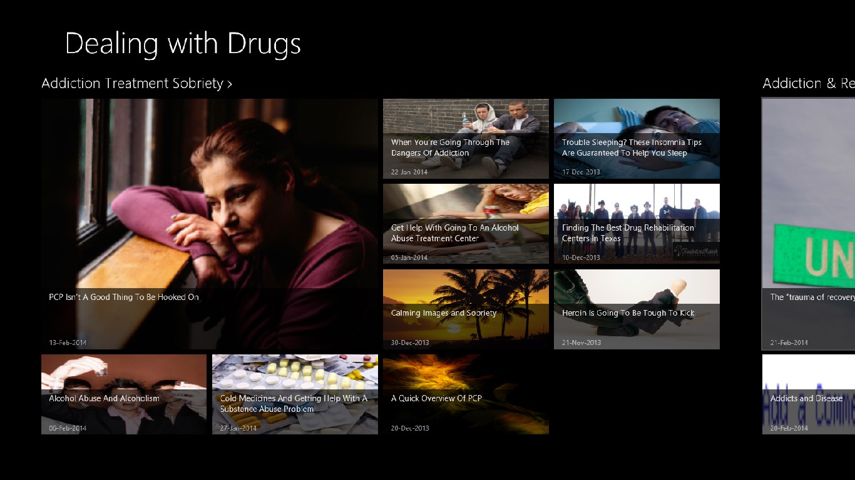855x480 pixels.
Task: Open the Cold Medicines substance abuse article
Action: (x=295, y=394)
